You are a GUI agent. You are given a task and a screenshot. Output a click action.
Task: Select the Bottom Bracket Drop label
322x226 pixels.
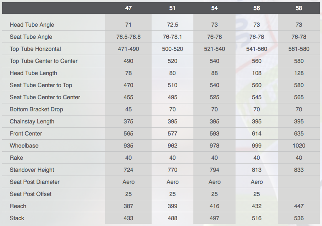point(36,109)
